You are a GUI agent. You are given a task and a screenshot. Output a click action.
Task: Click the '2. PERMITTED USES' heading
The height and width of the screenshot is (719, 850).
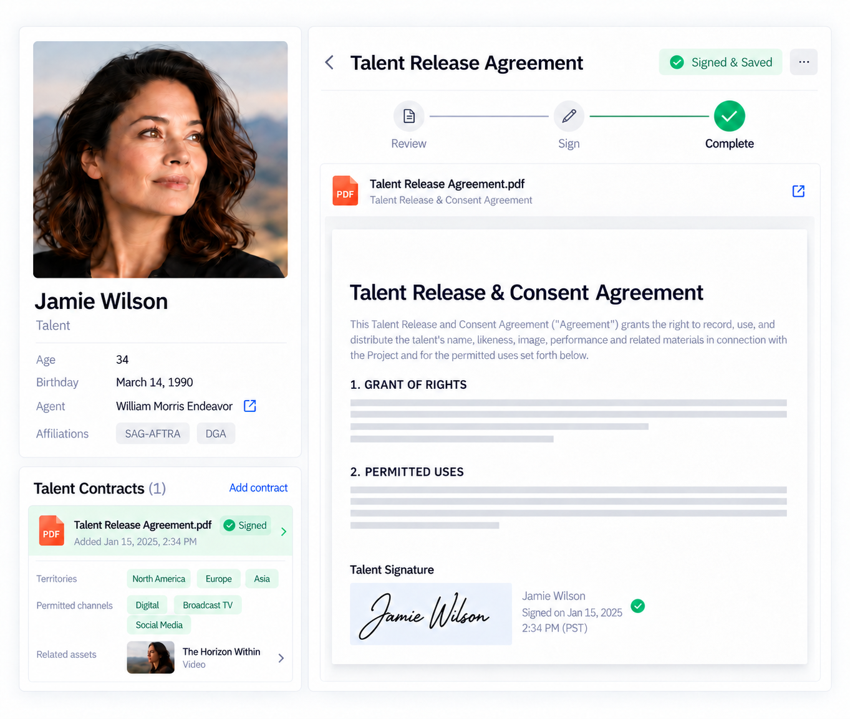407,472
